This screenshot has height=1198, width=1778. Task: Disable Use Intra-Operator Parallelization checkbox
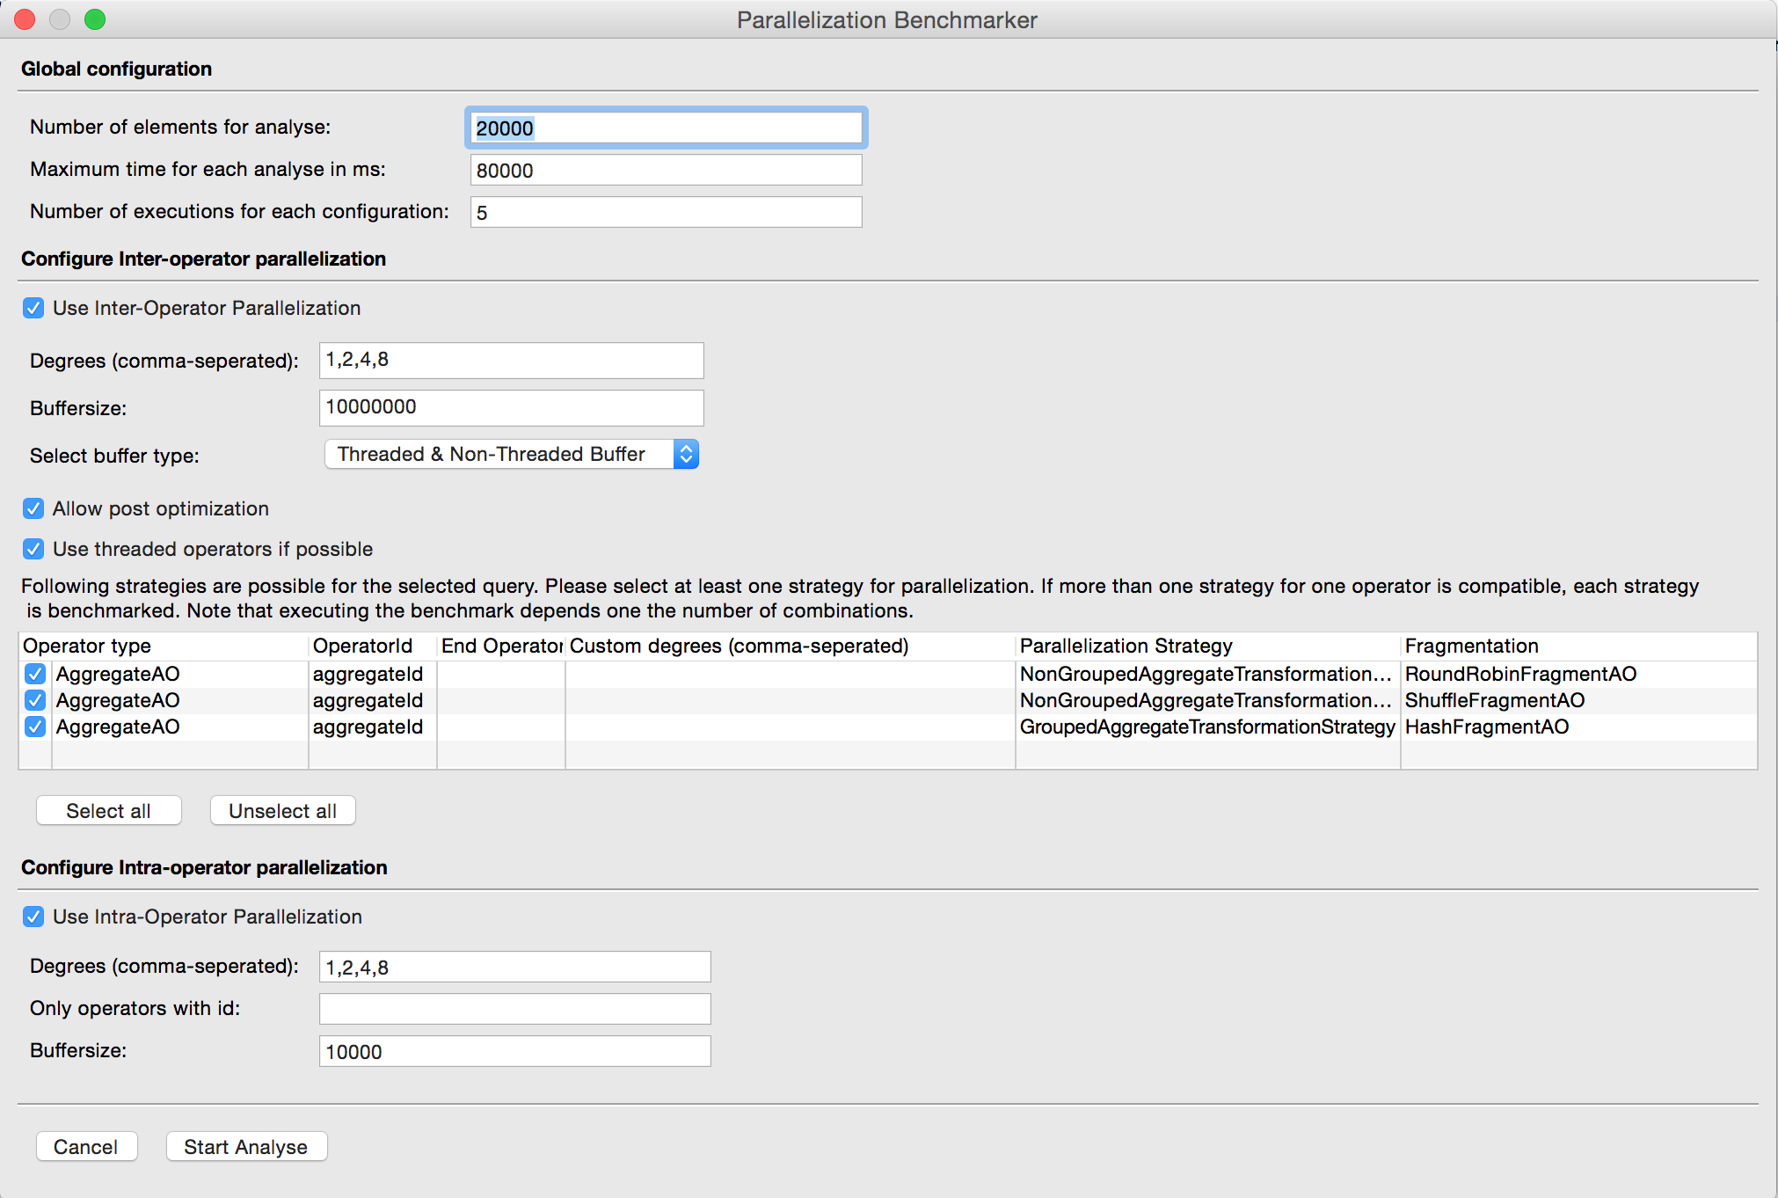click(x=33, y=917)
